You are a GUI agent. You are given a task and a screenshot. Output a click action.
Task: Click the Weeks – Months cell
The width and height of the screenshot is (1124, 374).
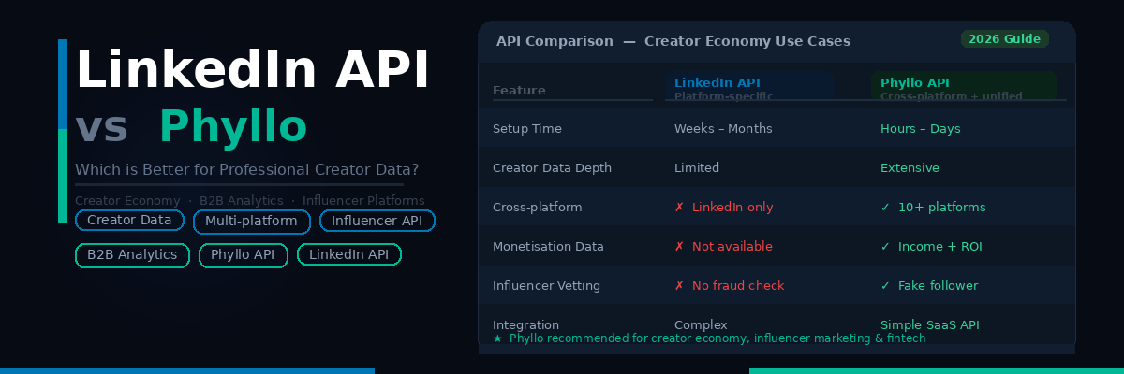point(723,128)
